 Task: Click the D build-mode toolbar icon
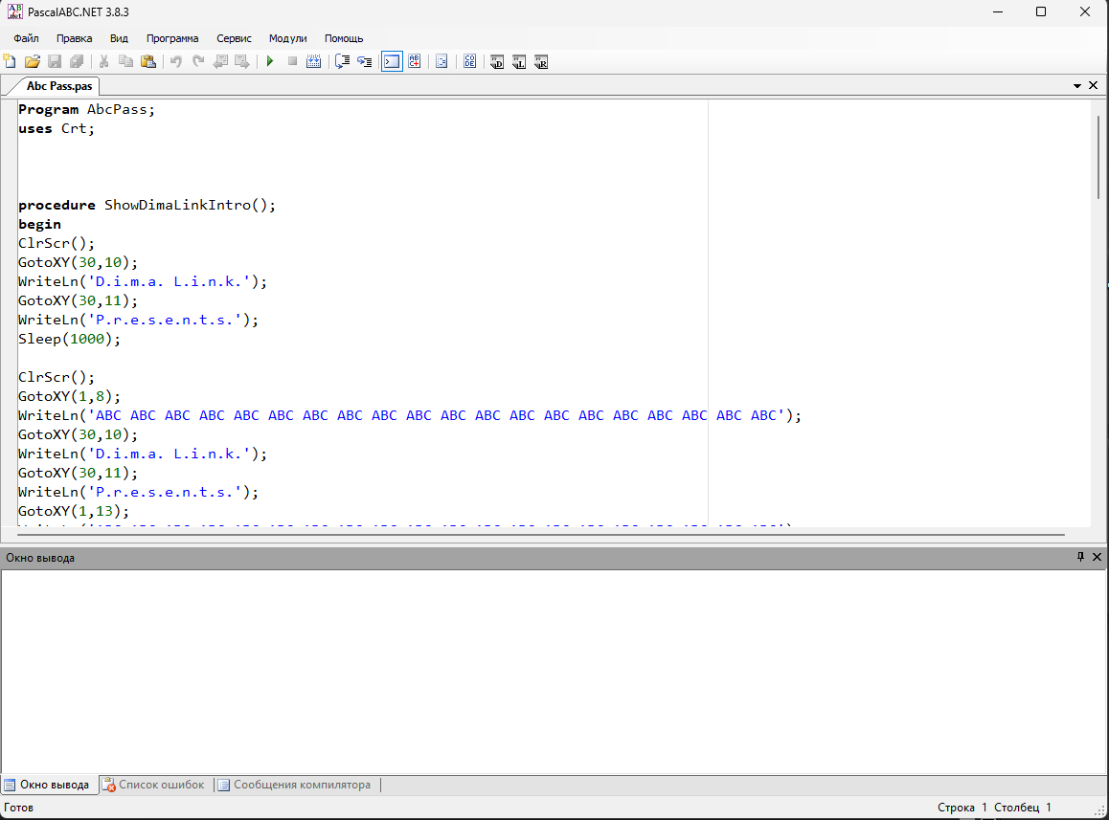coord(497,62)
